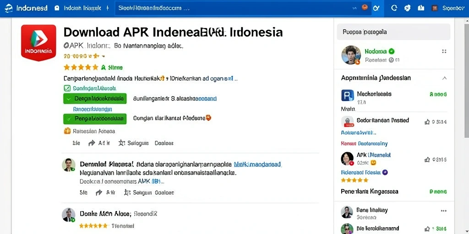Screen dimensions: 469x234
Task: Open three-dot menu beside Bane Iihaltay
Action: pyautogui.click(x=443, y=210)
